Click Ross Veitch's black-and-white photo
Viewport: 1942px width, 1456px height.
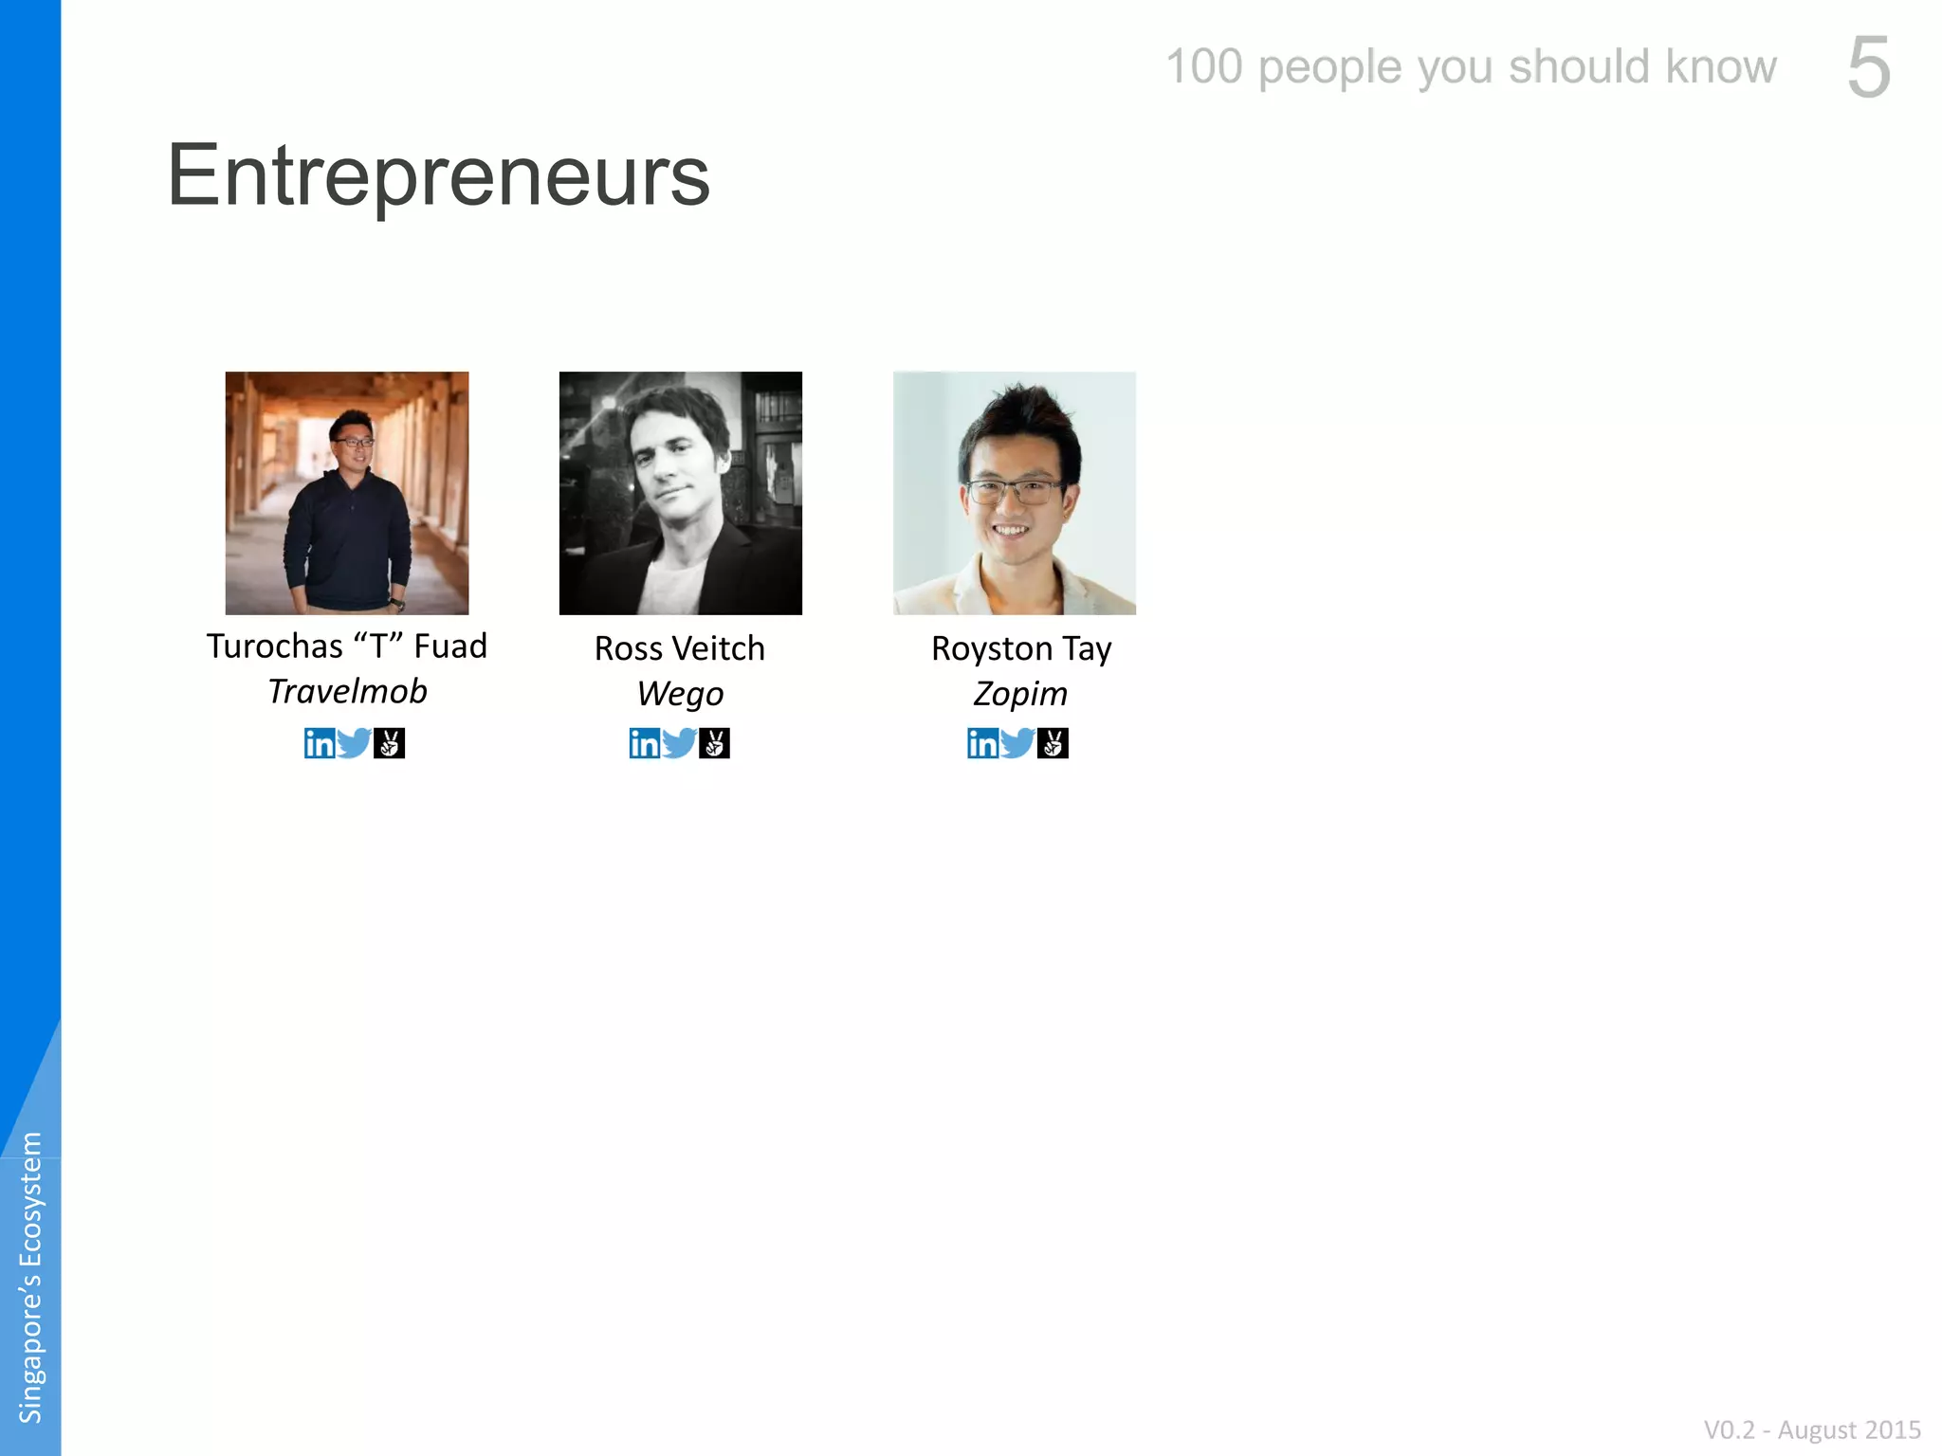pyautogui.click(x=681, y=493)
